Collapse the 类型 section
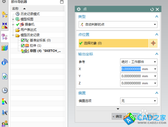168x127 pixels. (157, 16)
